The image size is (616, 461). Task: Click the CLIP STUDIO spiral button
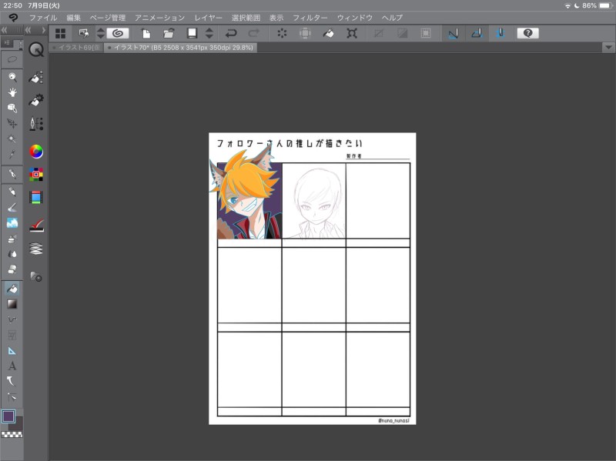pyautogui.click(x=118, y=33)
